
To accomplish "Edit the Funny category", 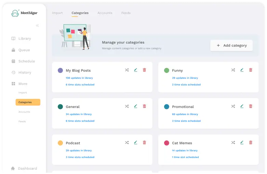I will coord(242,70).
